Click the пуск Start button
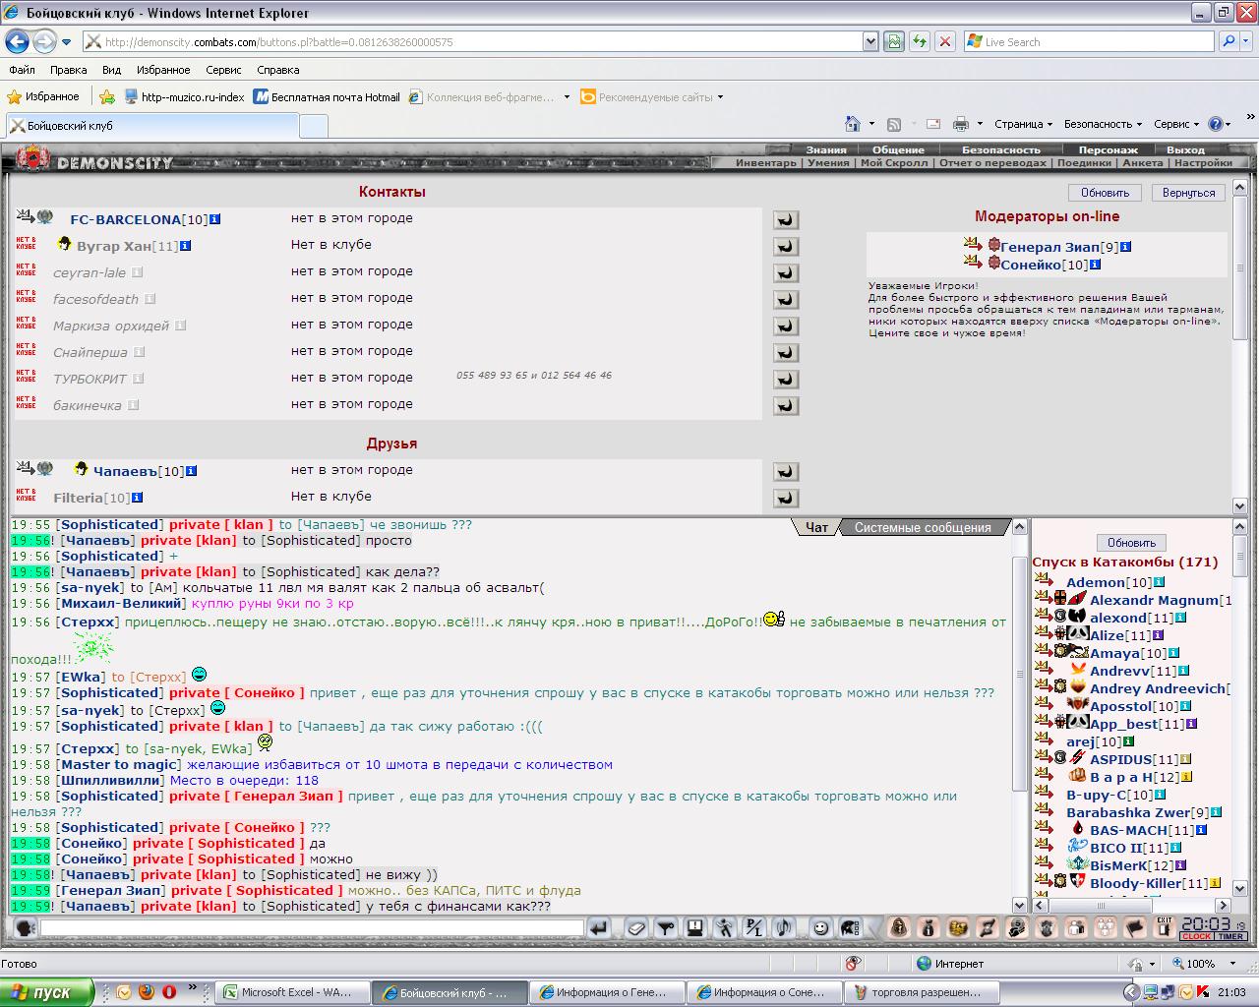The width and height of the screenshot is (1259, 1007). click(47, 992)
